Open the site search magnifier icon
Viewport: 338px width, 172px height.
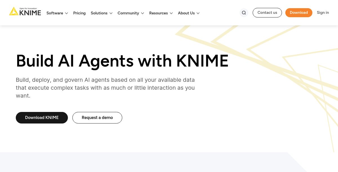coord(244,13)
